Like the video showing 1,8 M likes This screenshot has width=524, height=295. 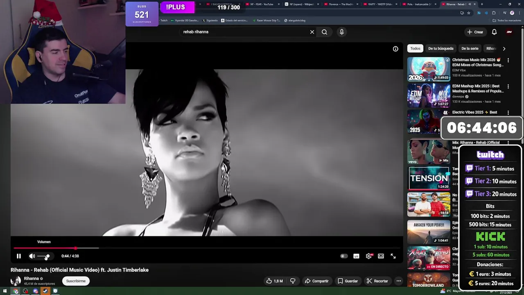pyautogui.click(x=274, y=281)
